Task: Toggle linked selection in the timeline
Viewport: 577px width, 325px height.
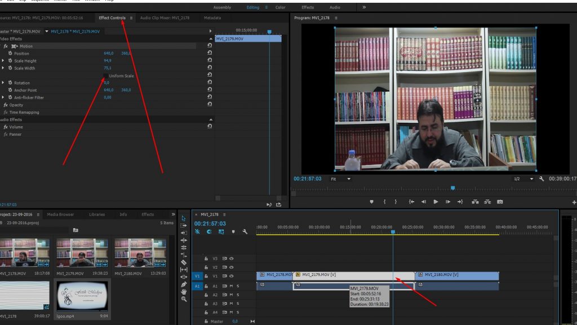Action: coord(221,231)
